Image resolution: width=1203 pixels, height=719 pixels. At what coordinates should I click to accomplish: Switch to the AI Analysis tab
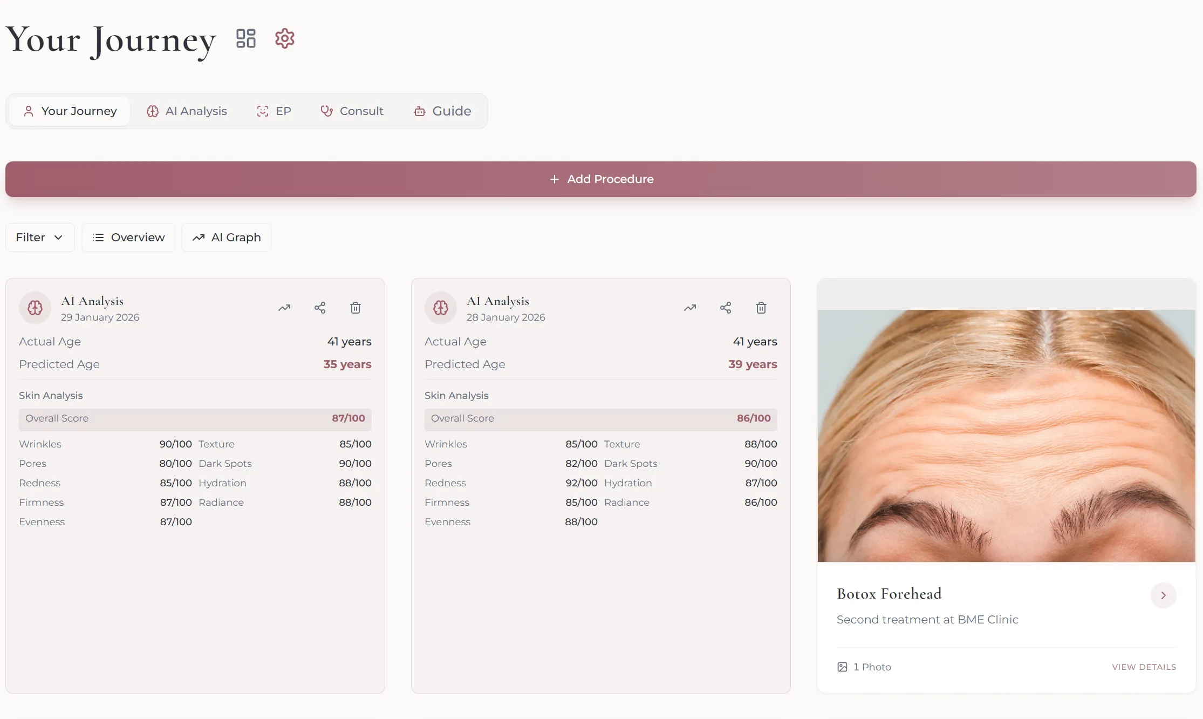(187, 111)
